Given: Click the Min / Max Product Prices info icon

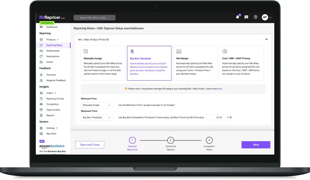Looking at the screenshot, I should (108, 40).
